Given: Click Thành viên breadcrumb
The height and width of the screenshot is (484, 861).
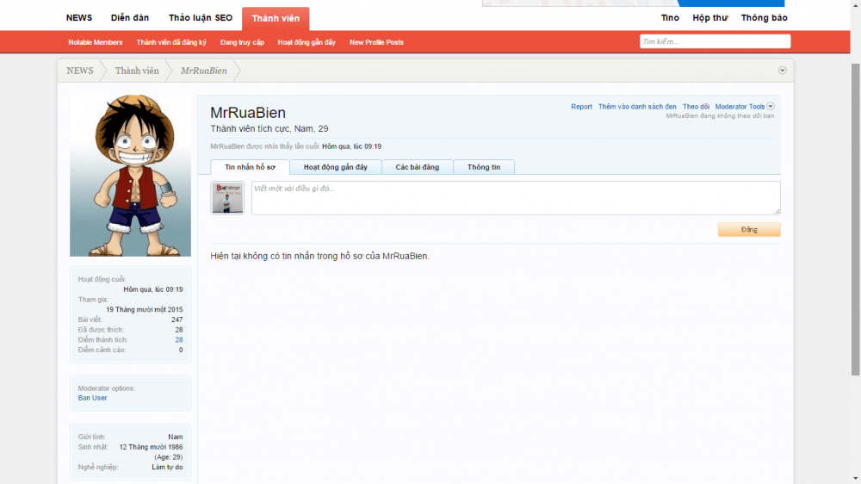Looking at the screenshot, I should (x=137, y=71).
